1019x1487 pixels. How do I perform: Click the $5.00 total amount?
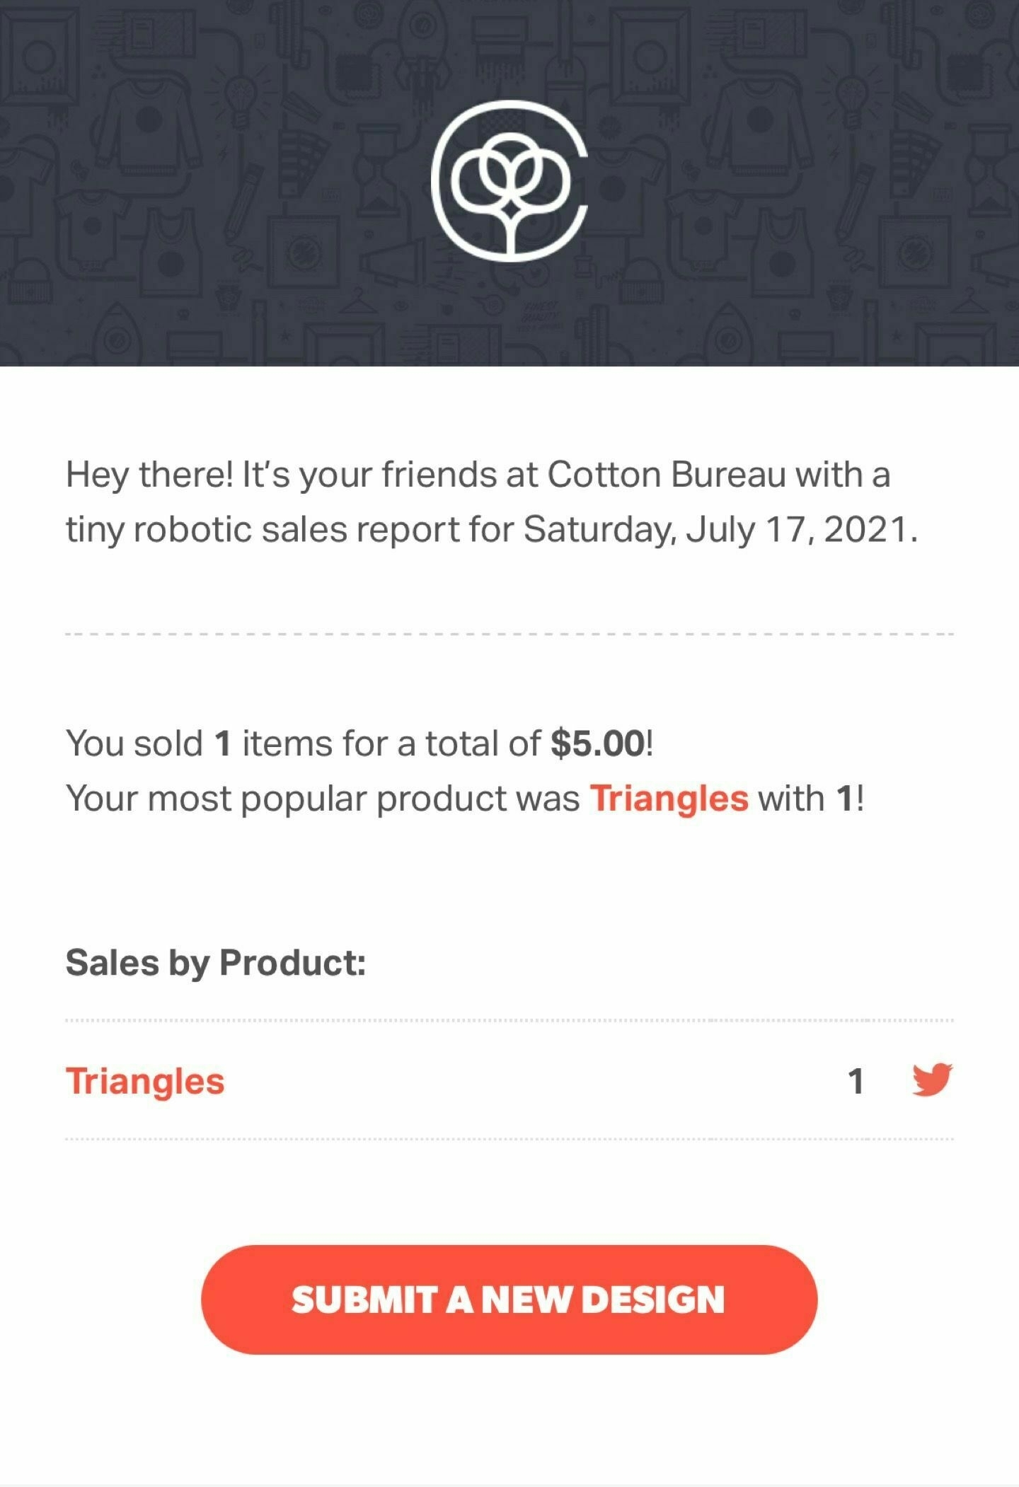point(598,743)
